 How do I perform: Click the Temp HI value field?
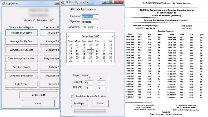101,82
